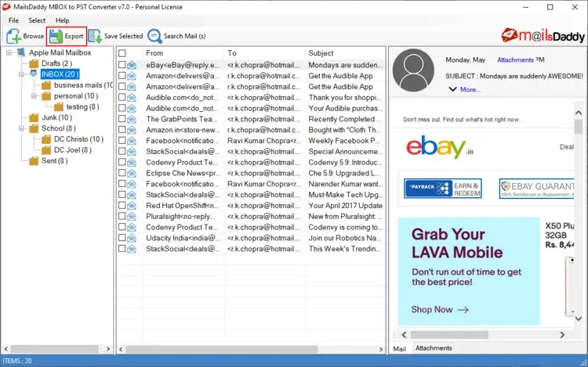
Task: Click the eBay logo in preview
Action: click(x=440, y=146)
